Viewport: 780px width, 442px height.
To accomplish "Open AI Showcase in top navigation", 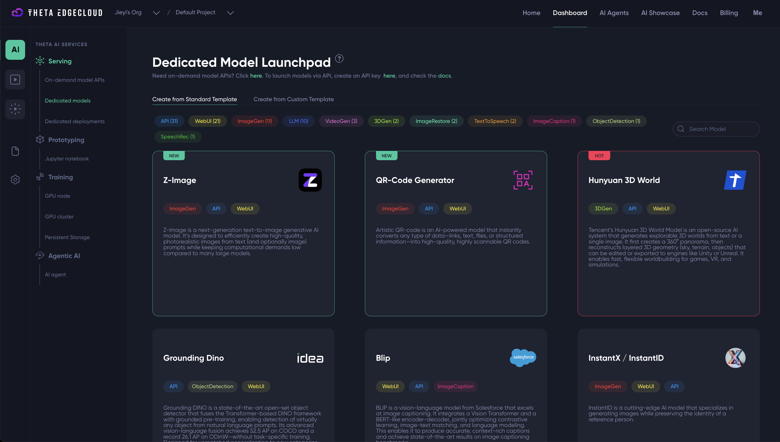I will tap(660, 13).
